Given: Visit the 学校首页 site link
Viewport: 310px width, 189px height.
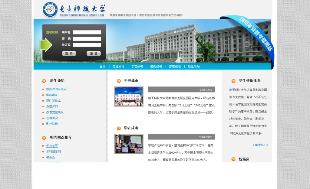Looking at the screenshot, I should [x=52, y=146].
